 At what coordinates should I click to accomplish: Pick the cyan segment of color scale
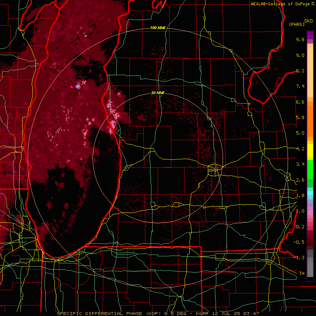pos(310,193)
